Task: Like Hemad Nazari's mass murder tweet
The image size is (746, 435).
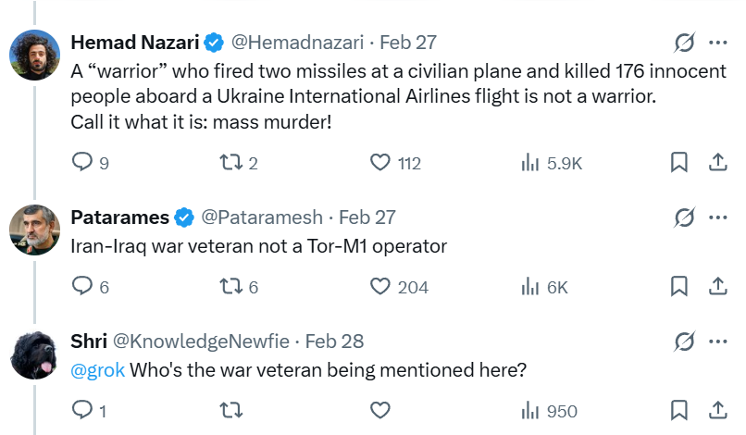Action: [379, 163]
